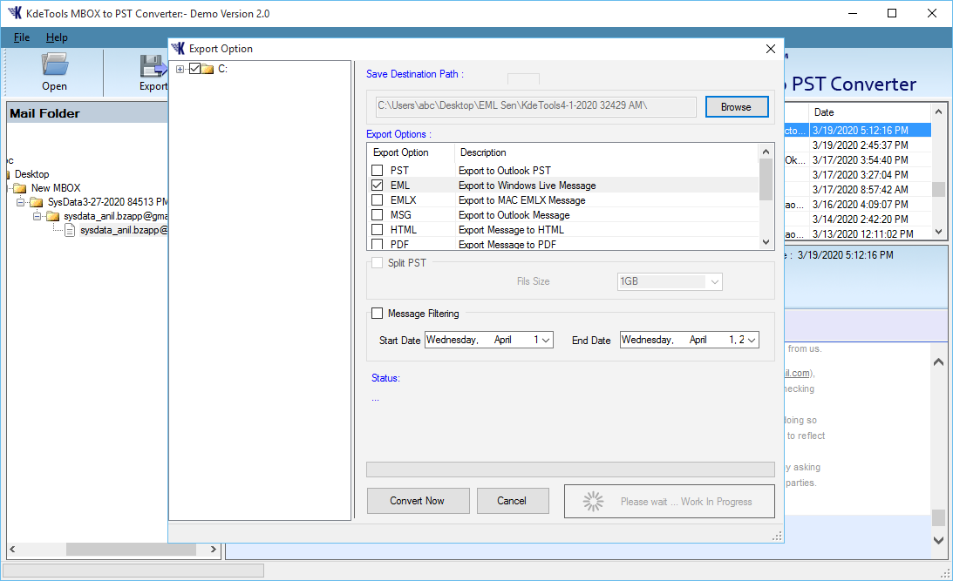Click the C: drive folder icon
Viewport: 953px width, 581px height.
tap(208, 69)
